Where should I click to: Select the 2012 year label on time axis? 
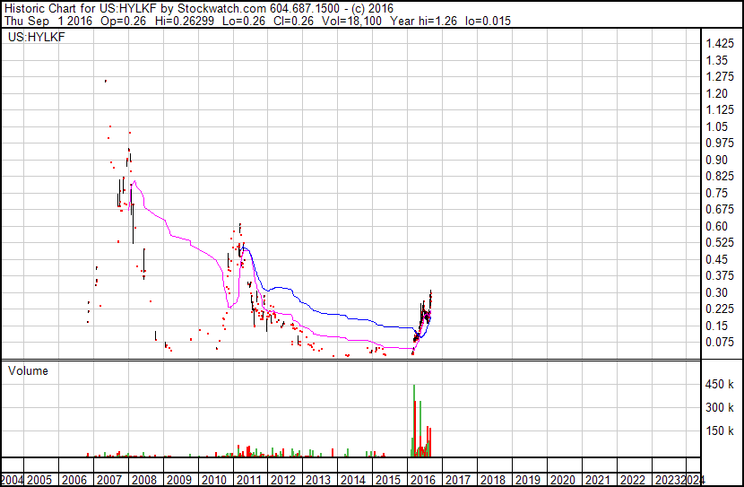click(x=283, y=480)
